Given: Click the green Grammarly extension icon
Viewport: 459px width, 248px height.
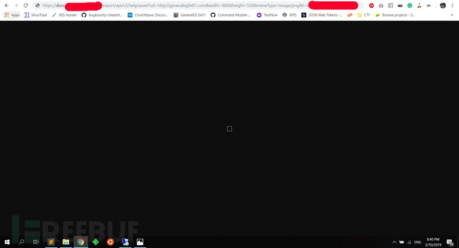Looking at the screenshot, I should (410, 5).
